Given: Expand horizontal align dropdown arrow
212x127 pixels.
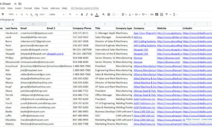Looking at the screenshot, I should coord(126,15).
